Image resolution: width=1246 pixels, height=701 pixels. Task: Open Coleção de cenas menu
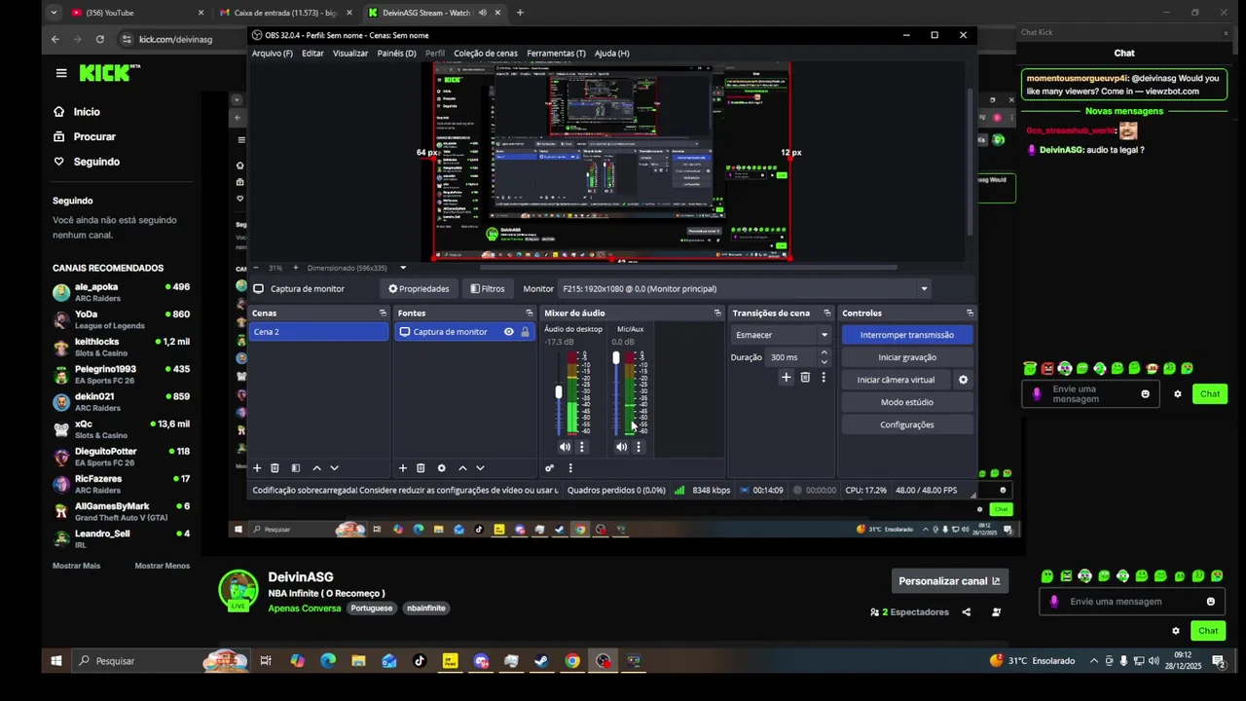pyautogui.click(x=486, y=54)
